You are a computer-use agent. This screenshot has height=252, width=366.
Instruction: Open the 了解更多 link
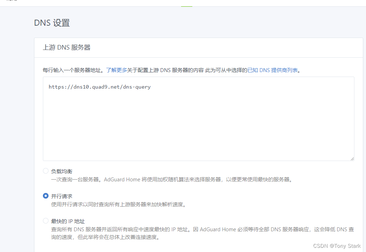[x=116, y=70]
